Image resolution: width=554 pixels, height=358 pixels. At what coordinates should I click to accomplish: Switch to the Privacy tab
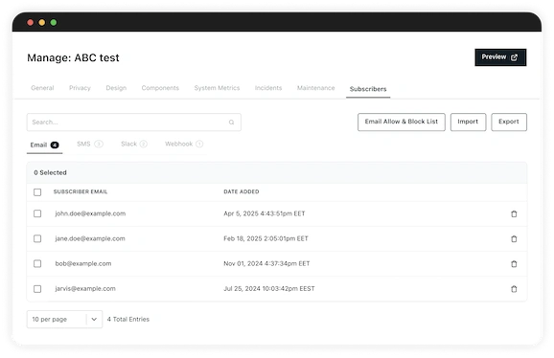[x=80, y=88]
